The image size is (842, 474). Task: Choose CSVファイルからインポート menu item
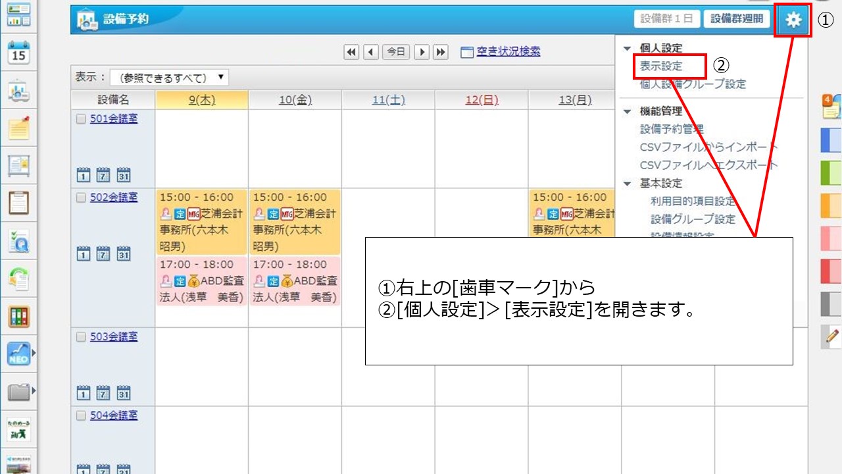708,147
